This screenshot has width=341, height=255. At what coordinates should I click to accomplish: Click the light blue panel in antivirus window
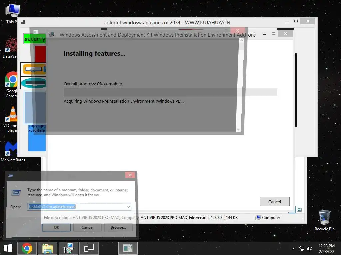click(x=35, y=107)
